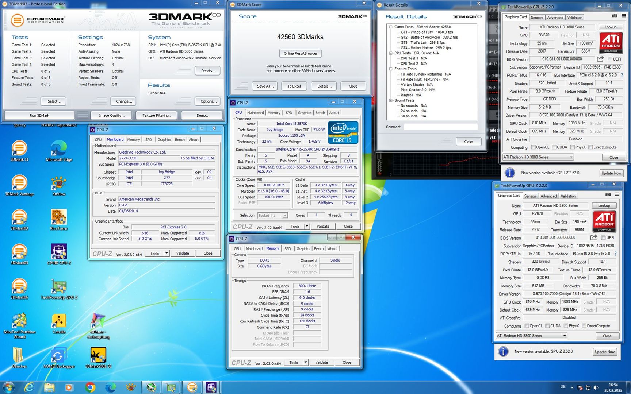
Task: Toggle the OpenCL checkbox in lower GPU-Z window
Action: pos(527,326)
